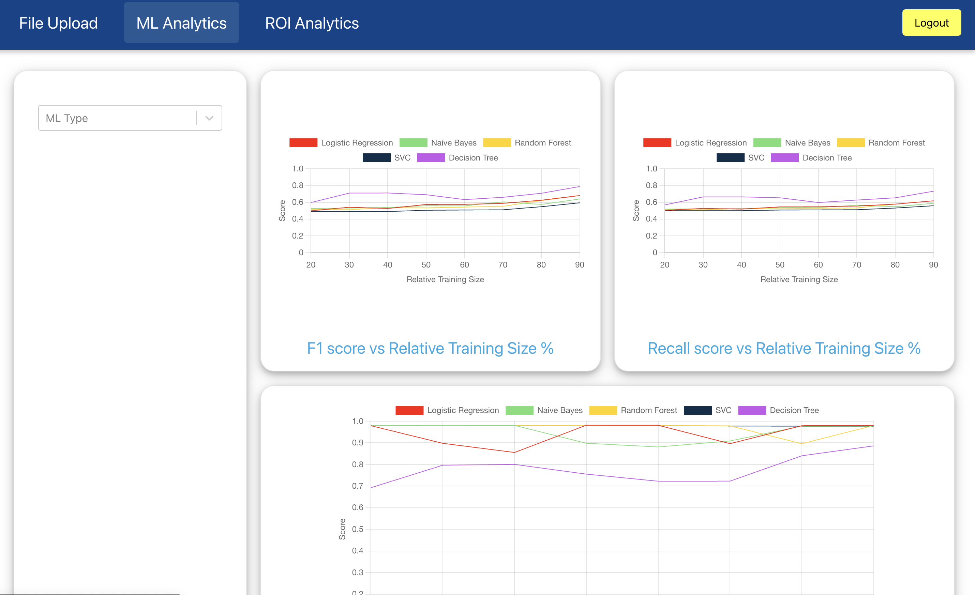
Task: Click the Score axis label of the Recall chart
Action: [636, 211]
